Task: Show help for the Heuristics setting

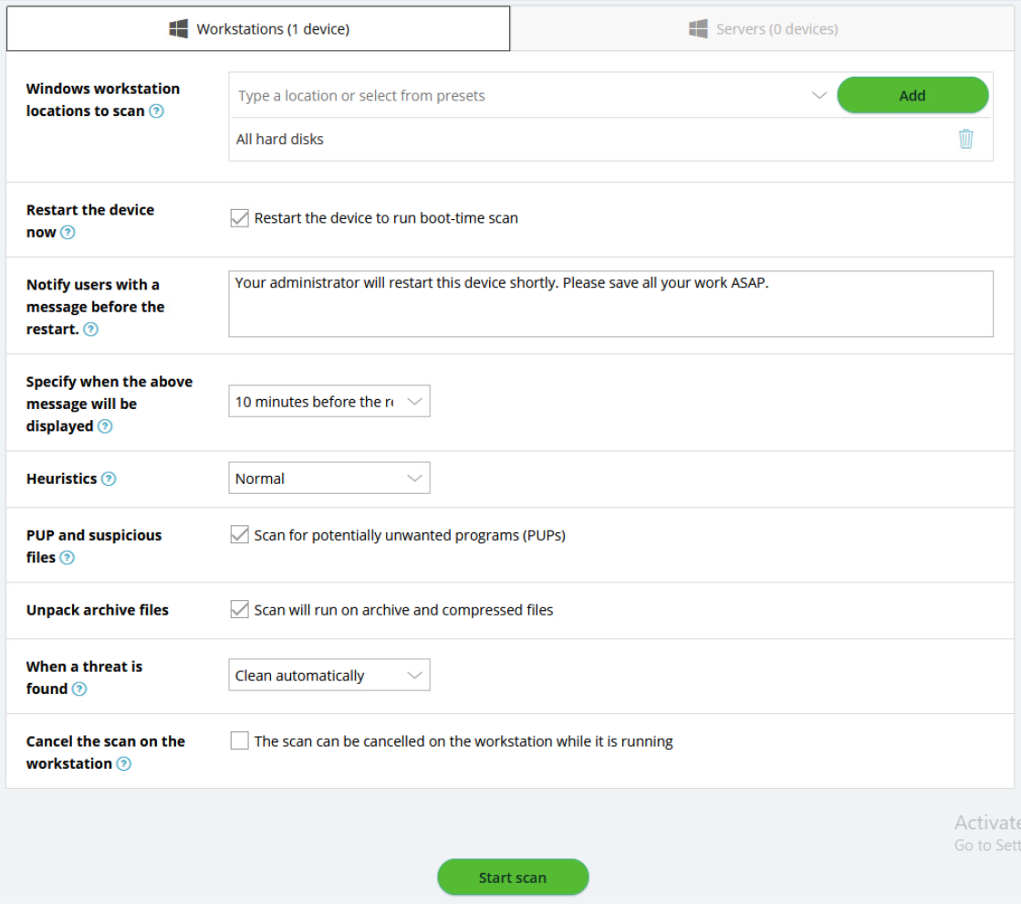Action: [x=108, y=478]
